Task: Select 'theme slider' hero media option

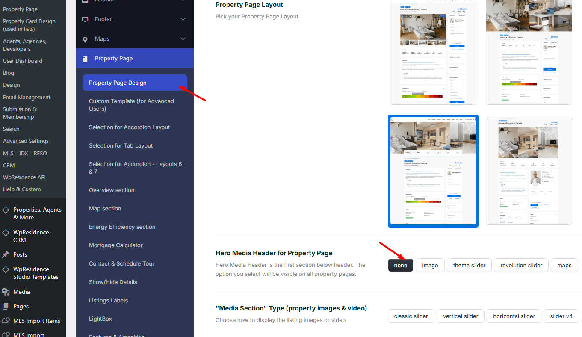Action: coord(469,265)
